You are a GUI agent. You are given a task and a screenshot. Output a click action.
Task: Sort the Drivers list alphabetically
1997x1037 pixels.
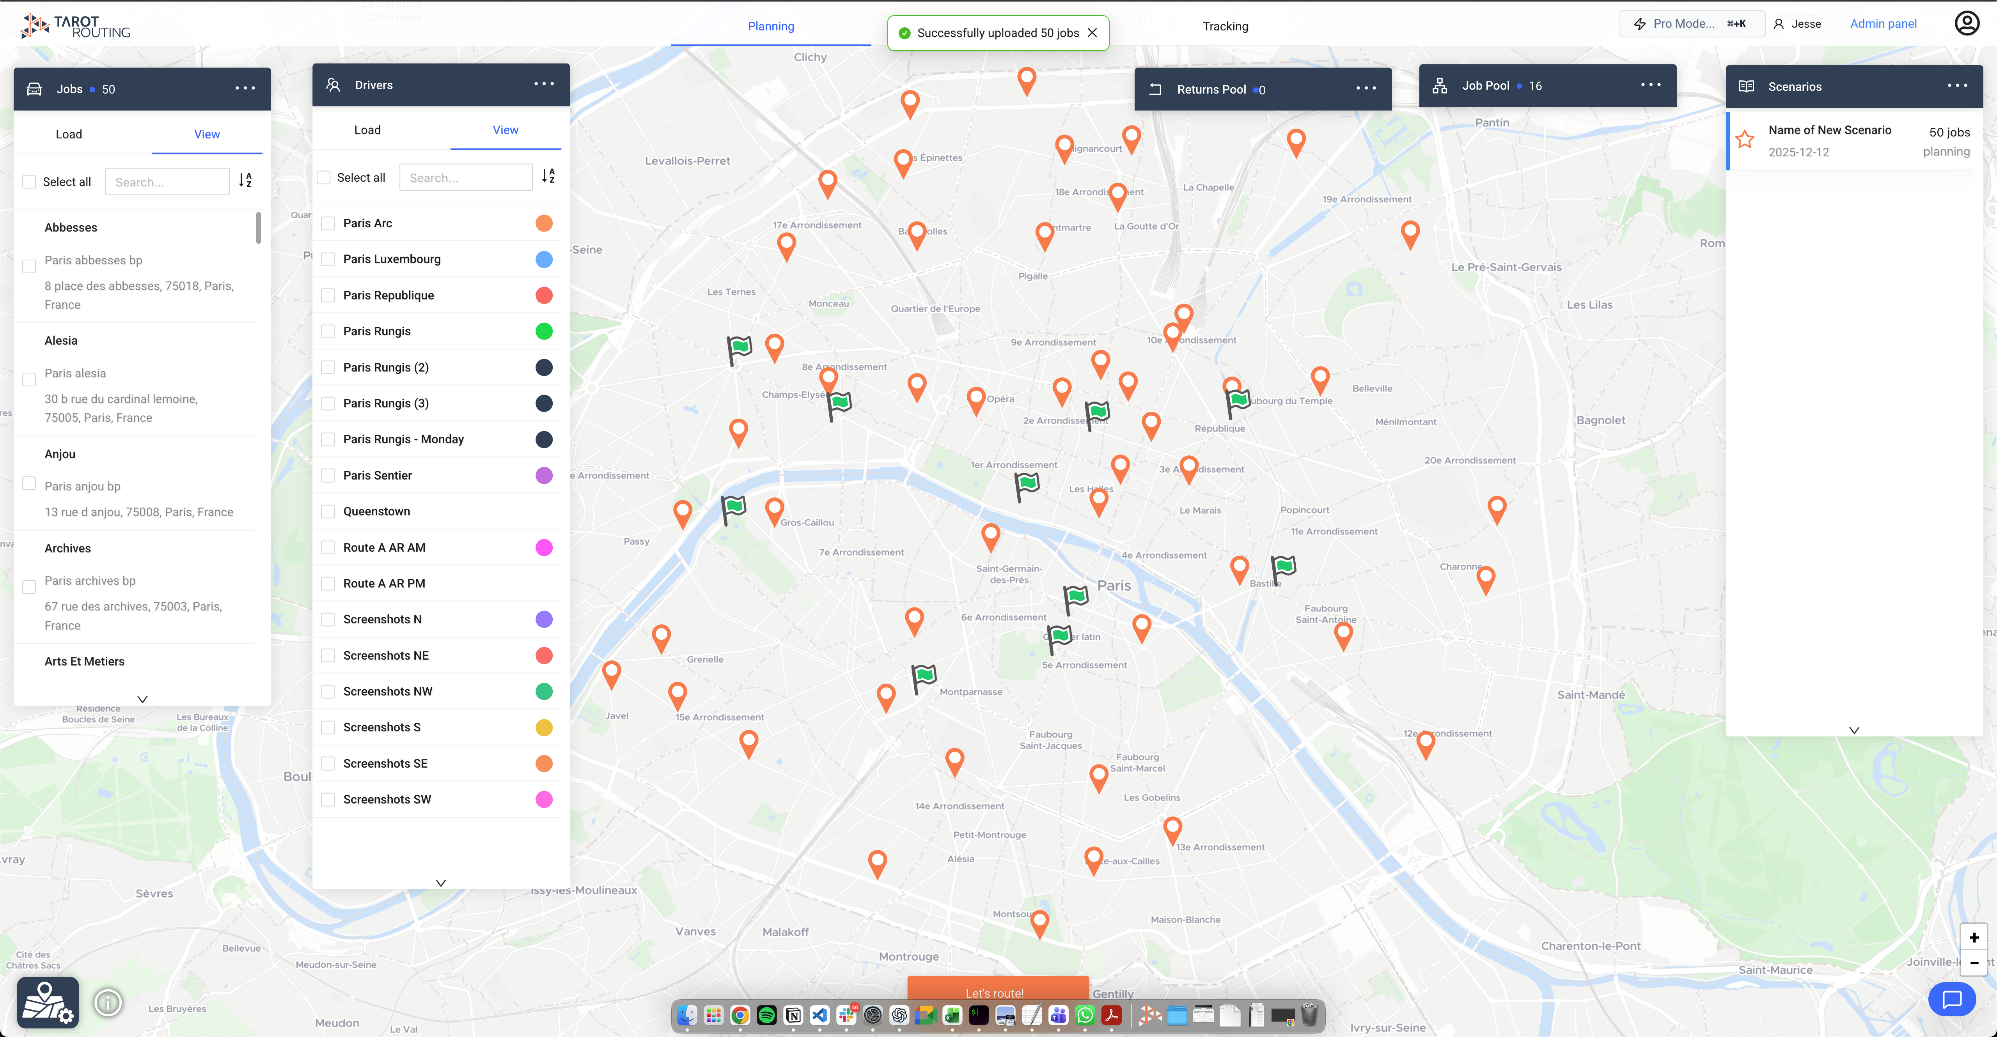pos(547,177)
